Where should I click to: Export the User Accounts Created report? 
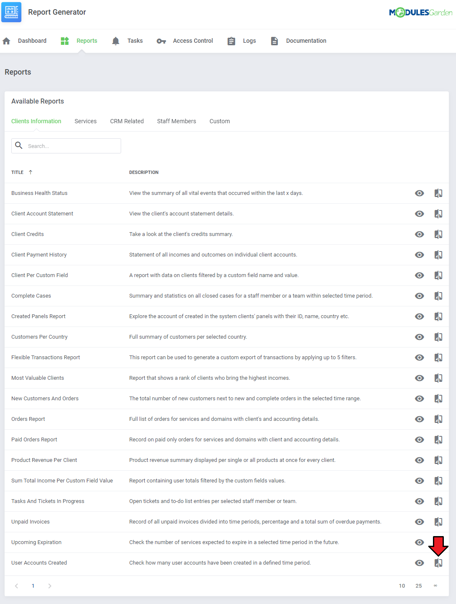point(438,563)
